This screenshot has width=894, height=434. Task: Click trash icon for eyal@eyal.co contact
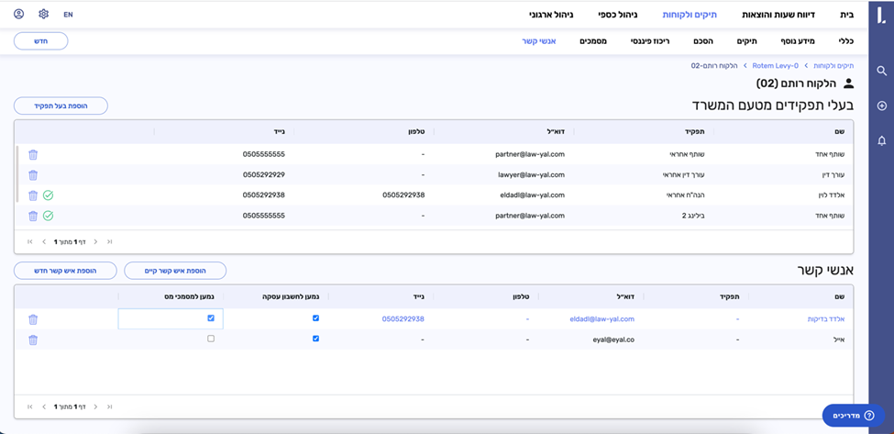33,339
